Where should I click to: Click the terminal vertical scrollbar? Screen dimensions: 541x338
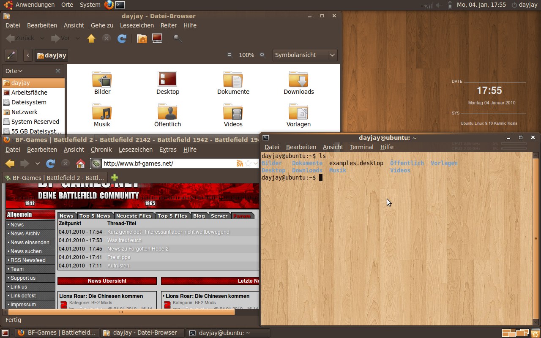pyautogui.click(x=536, y=239)
